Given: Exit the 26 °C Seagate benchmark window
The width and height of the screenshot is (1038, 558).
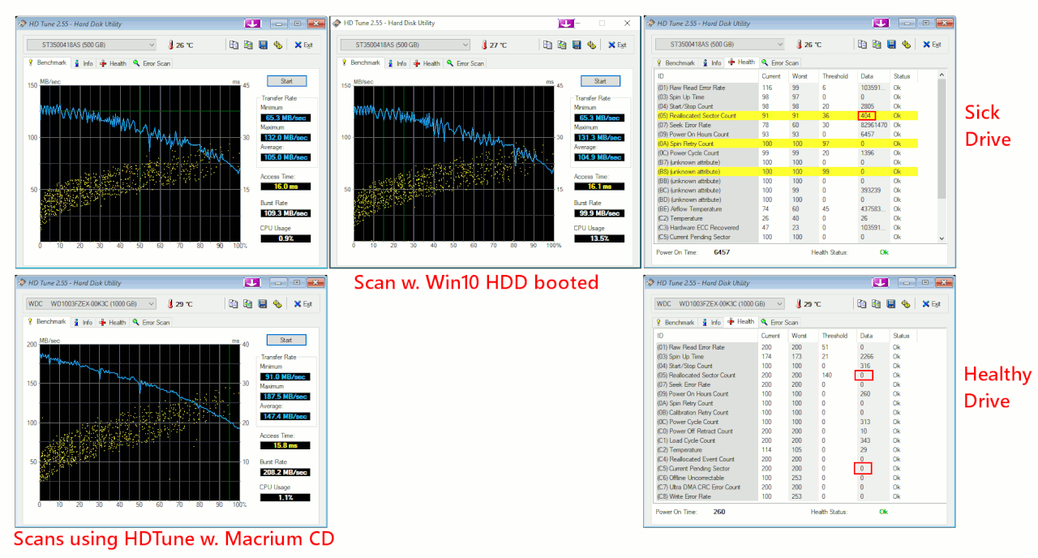Looking at the screenshot, I should [x=303, y=45].
